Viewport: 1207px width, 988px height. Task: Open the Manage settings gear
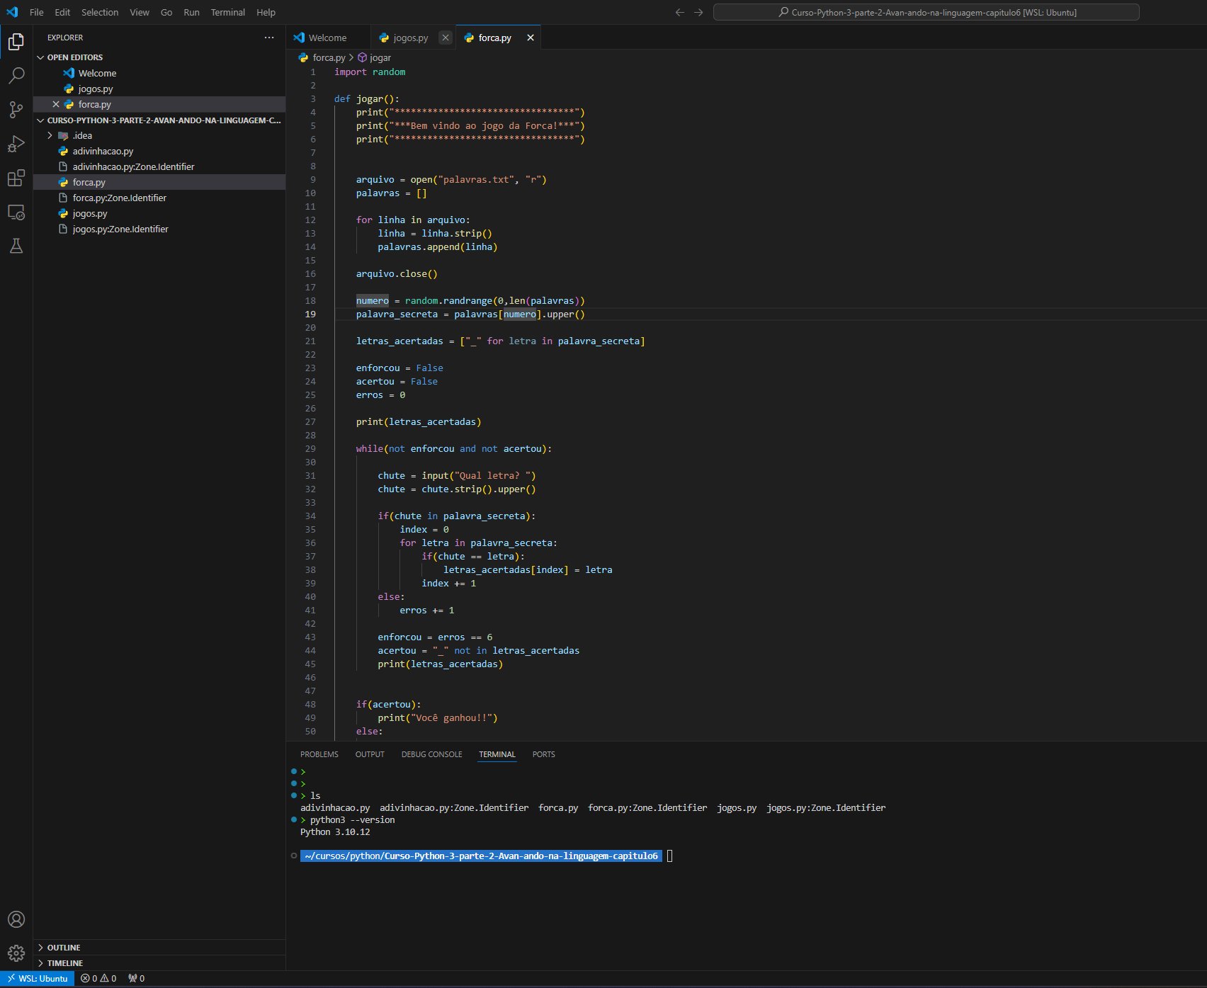pos(16,953)
